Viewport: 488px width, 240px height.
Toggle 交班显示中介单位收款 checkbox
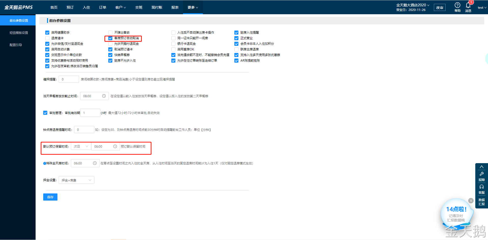pos(47,55)
